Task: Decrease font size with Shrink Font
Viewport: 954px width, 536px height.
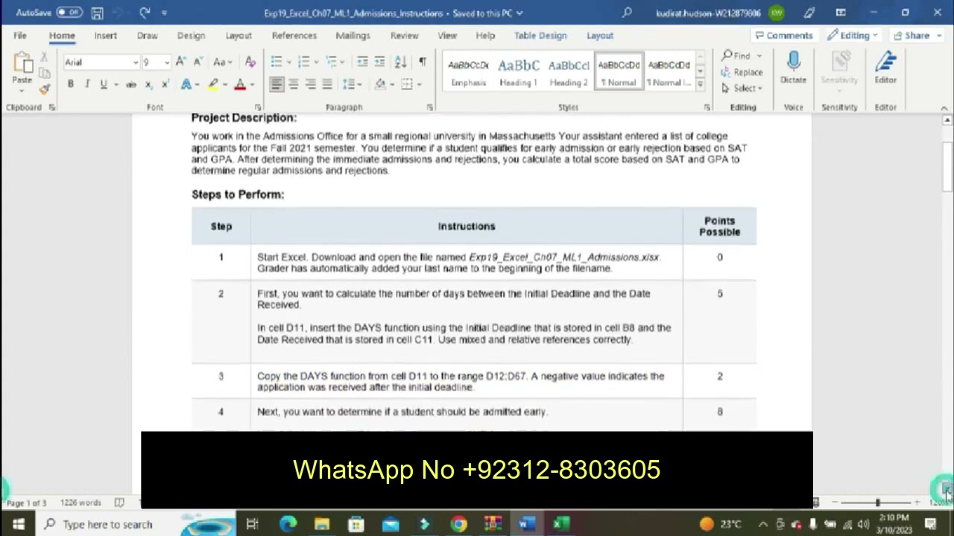Action: [x=199, y=62]
